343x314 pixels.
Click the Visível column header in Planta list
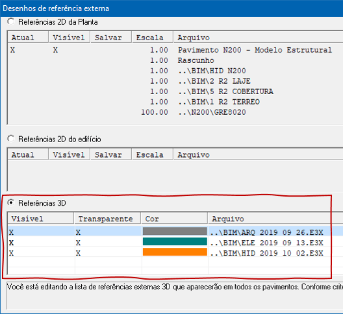(x=70, y=38)
